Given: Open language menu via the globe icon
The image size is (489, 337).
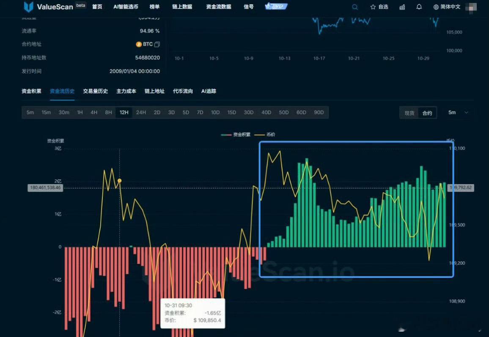Looking at the screenshot, I should (x=435, y=7).
